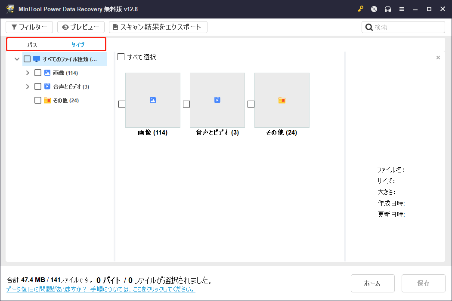
Task: Check the すべて選択 checkbox
Action: coord(121,56)
